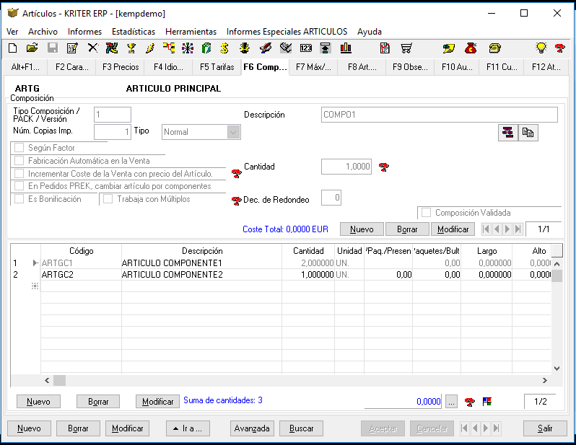Open the Ir a... dropdown button

tap(188, 428)
